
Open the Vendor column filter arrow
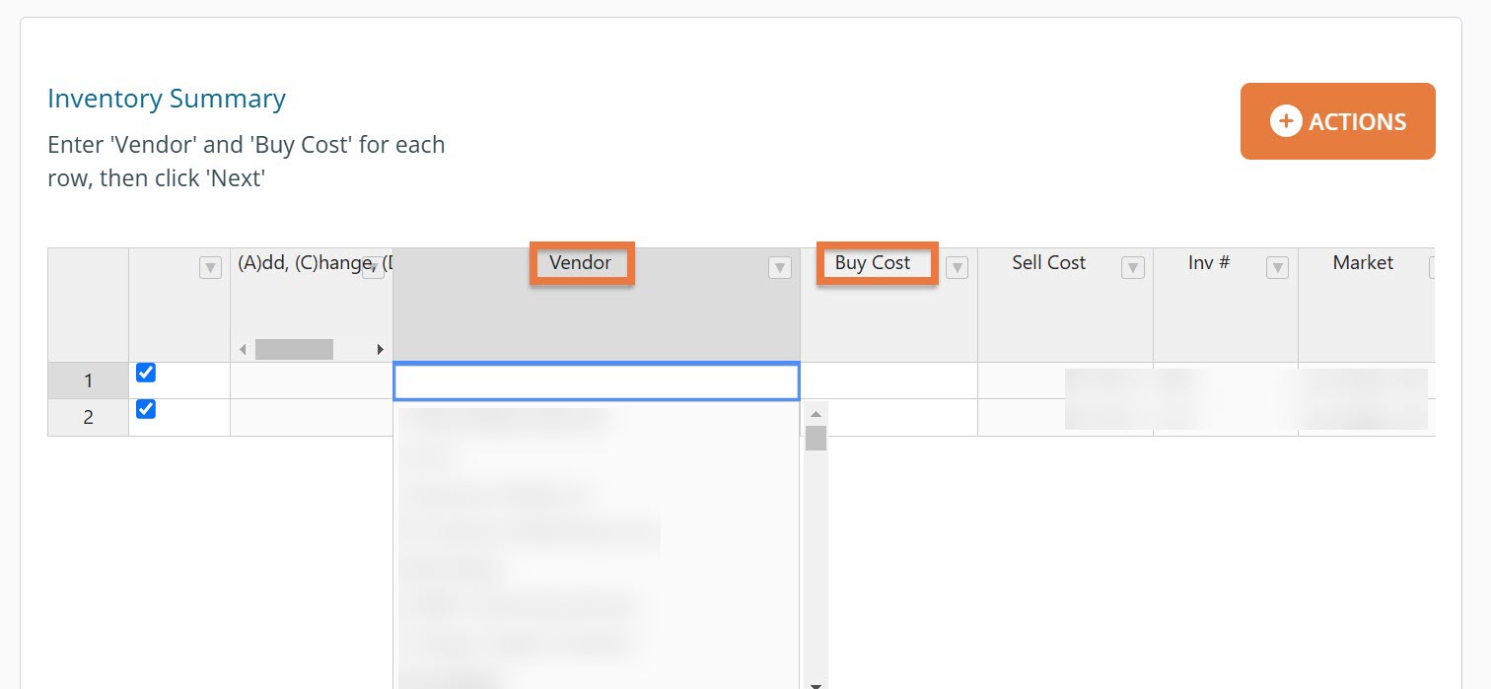point(780,267)
